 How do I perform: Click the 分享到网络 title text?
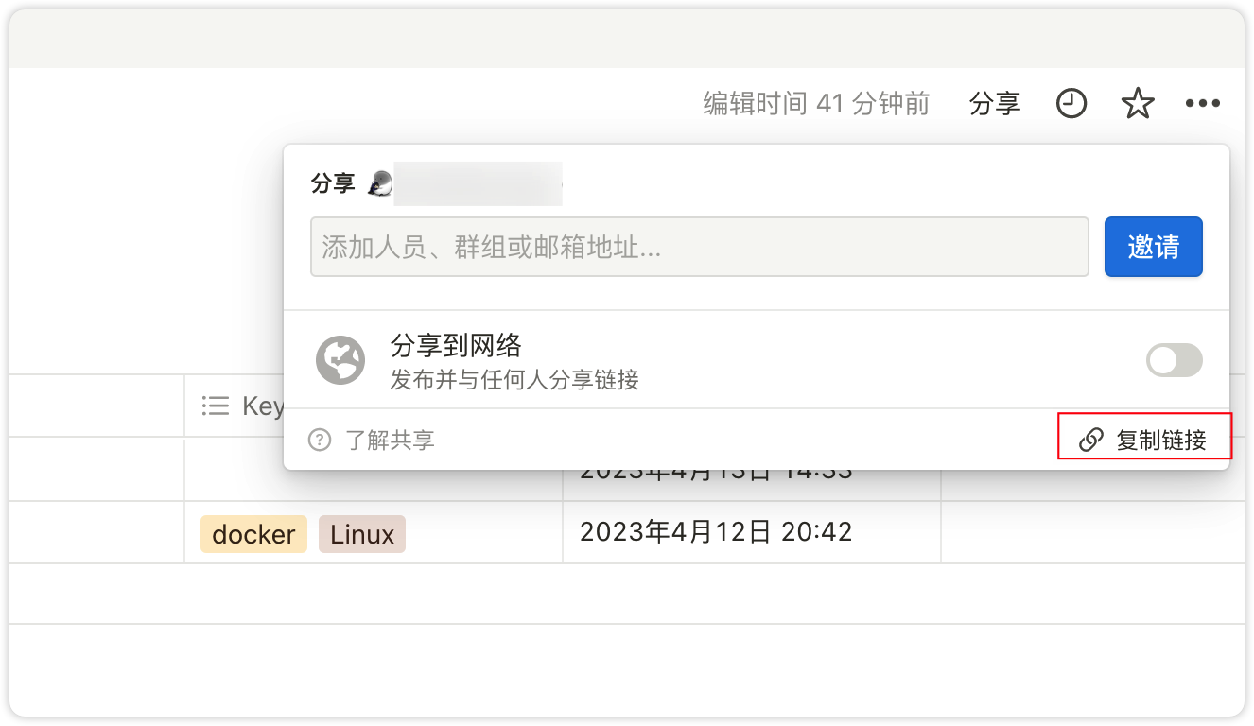point(456,346)
